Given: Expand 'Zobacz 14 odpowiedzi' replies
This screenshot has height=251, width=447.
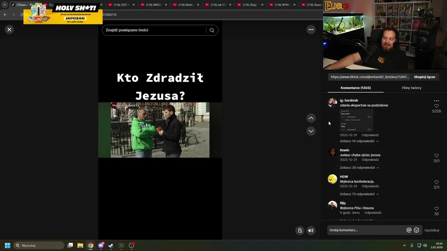Looking at the screenshot, I should [x=359, y=141].
